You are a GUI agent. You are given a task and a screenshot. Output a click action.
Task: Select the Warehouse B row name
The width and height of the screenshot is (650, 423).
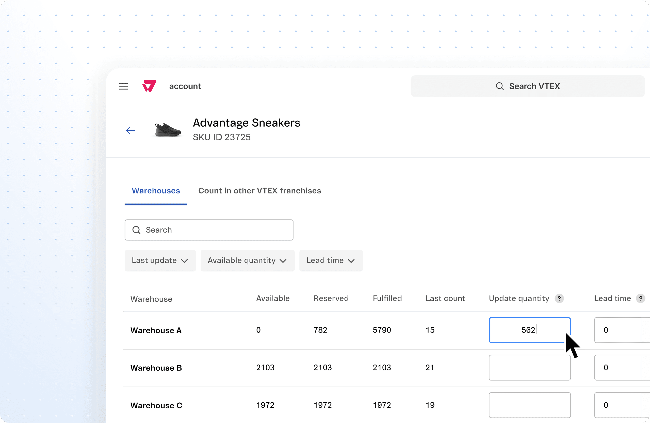click(156, 368)
